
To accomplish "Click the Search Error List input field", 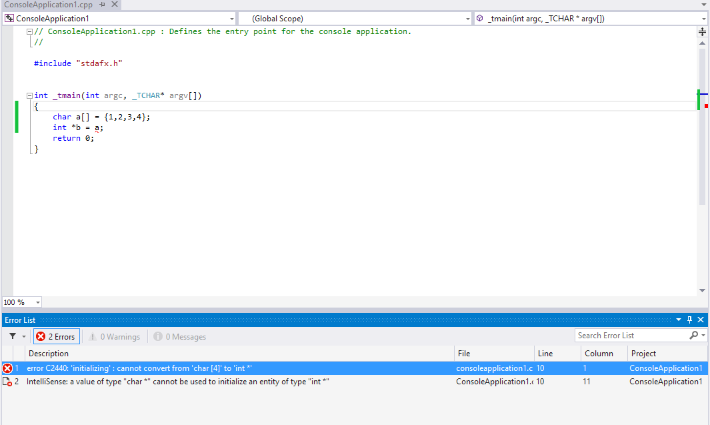I will coord(630,336).
